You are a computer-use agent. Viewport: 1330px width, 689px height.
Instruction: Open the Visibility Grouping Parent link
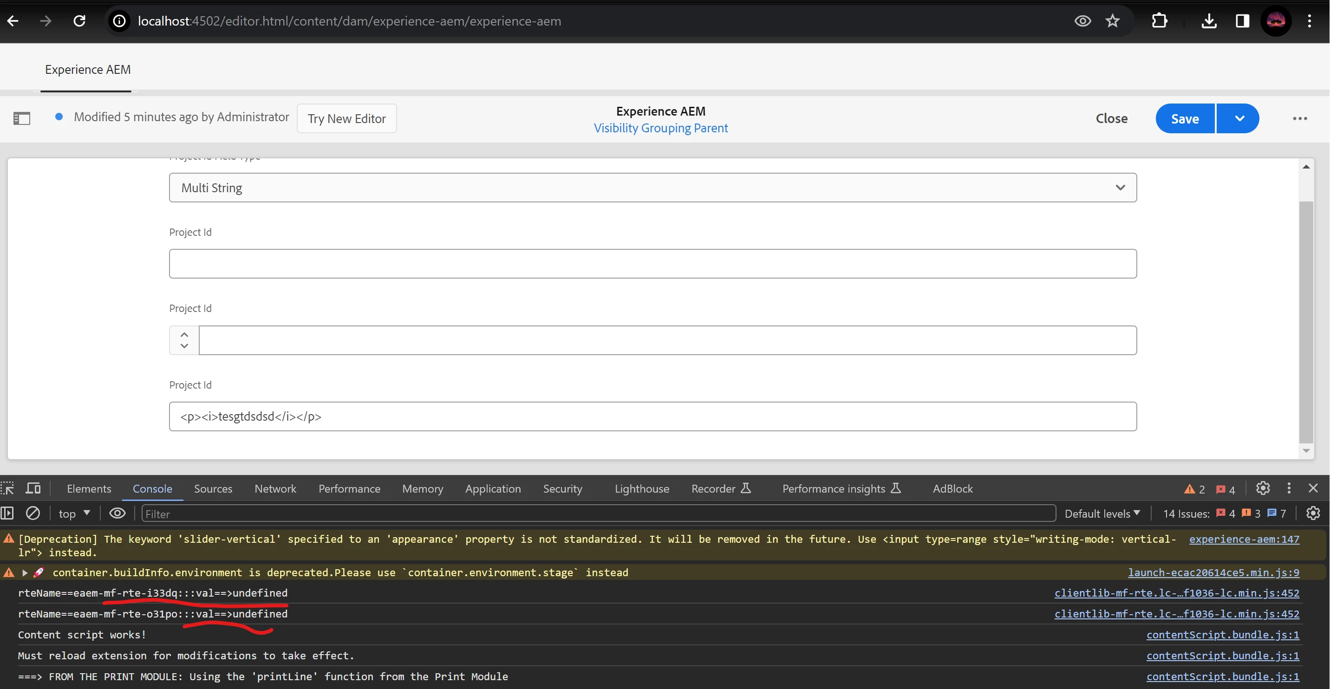click(660, 128)
